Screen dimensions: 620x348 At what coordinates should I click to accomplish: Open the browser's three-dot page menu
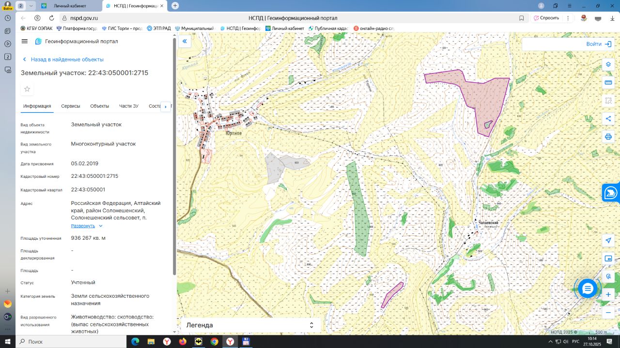tap(568, 18)
